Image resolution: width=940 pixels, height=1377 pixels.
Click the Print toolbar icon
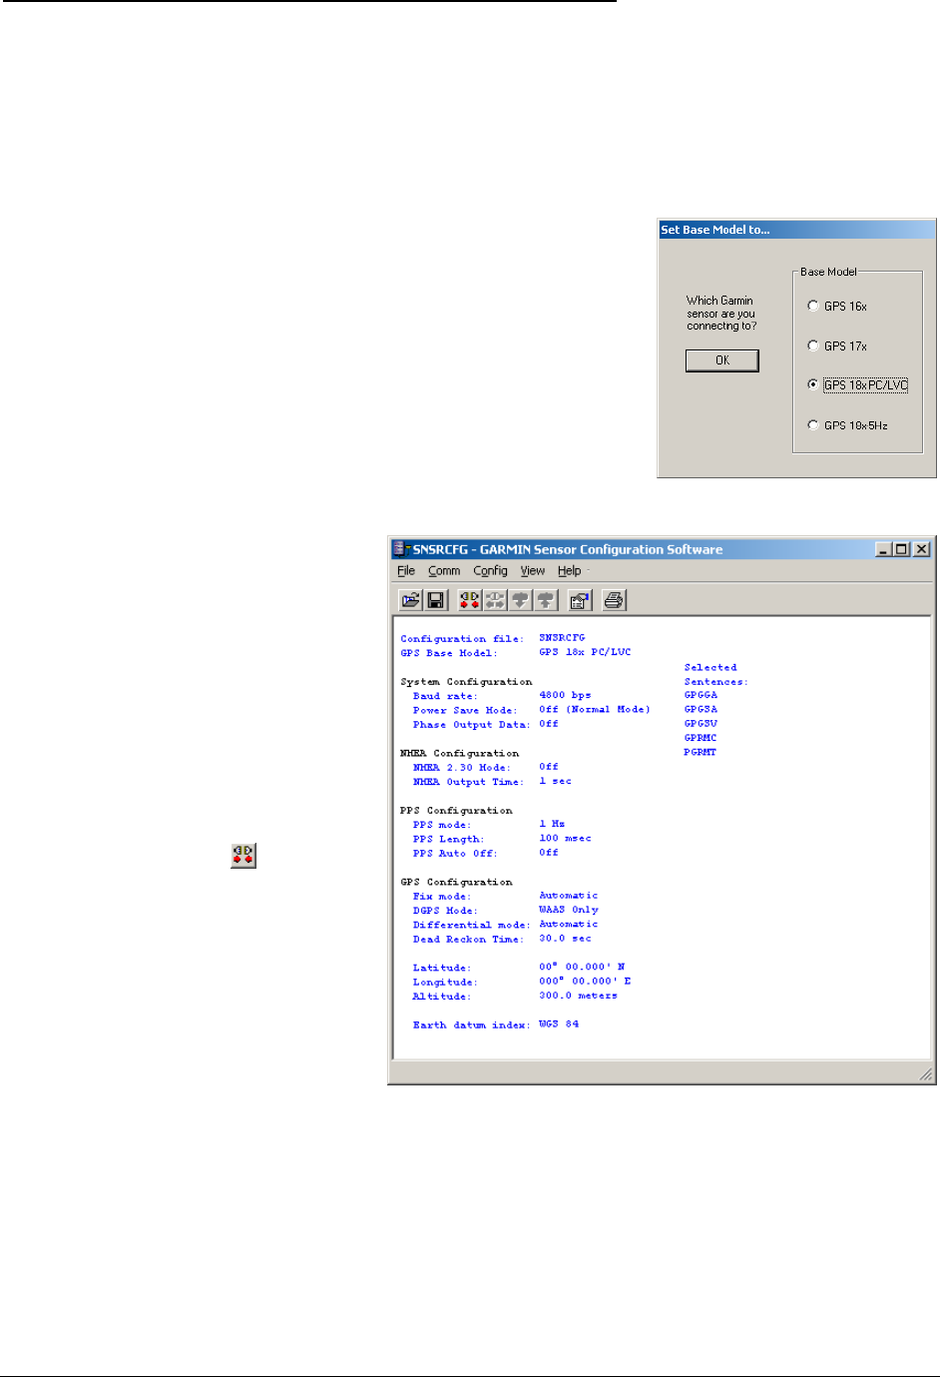(x=614, y=600)
